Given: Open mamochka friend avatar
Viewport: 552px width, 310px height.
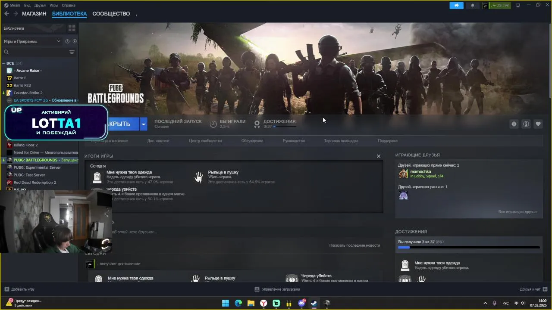Looking at the screenshot, I should tap(403, 174).
